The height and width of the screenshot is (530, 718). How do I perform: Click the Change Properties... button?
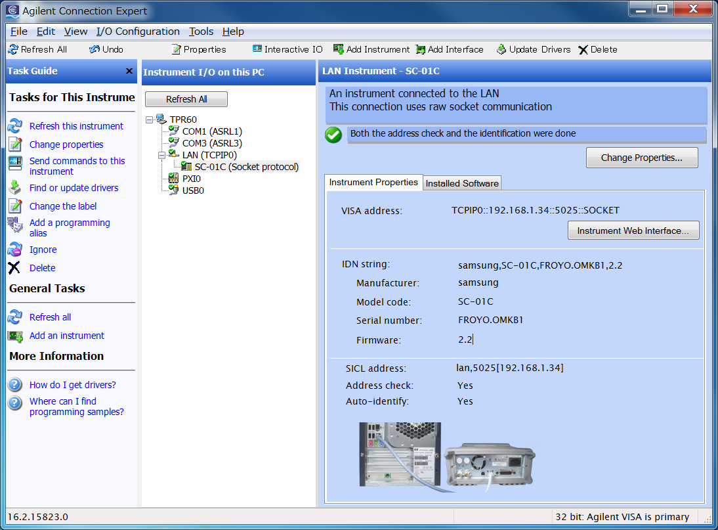642,158
